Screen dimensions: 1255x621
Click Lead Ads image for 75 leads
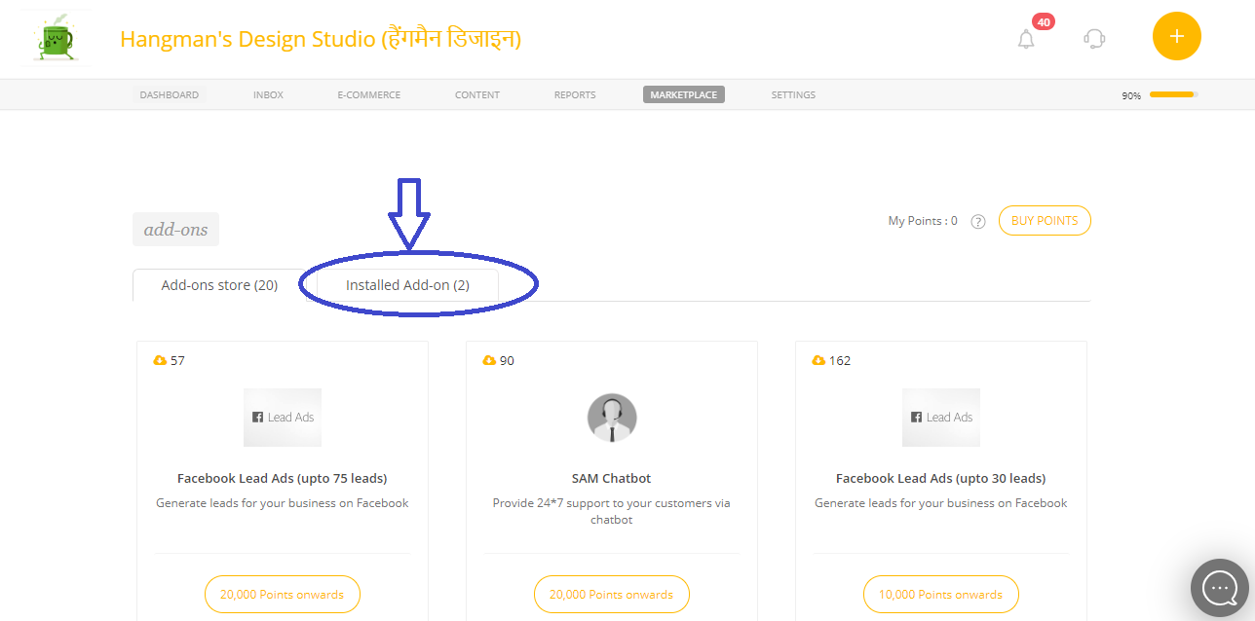(x=283, y=418)
